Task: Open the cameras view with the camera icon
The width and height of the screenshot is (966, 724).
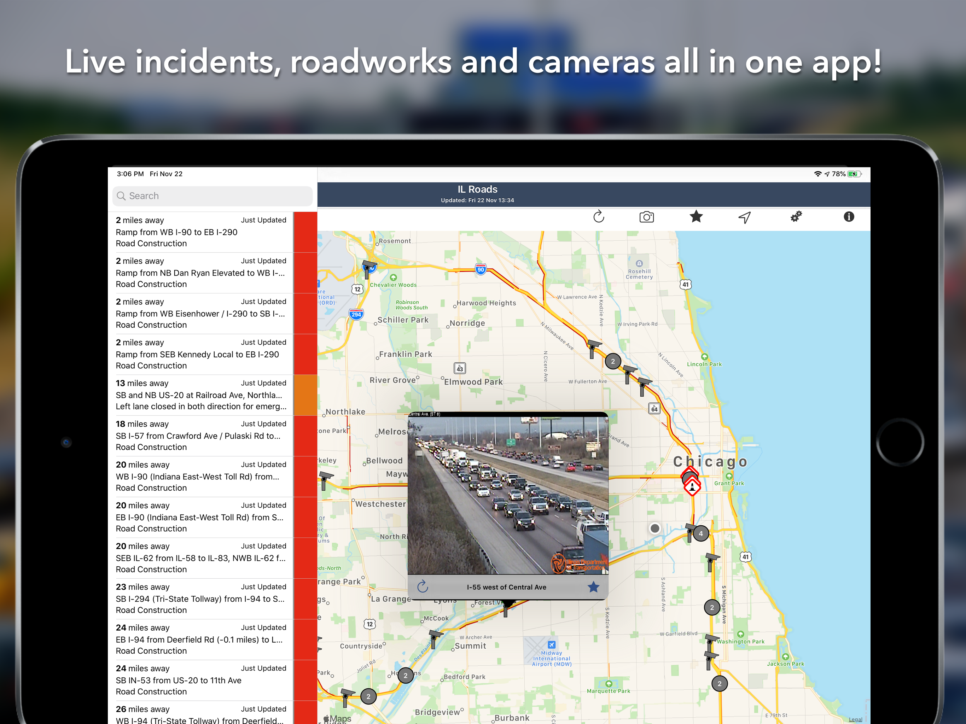Action: pyautogui.click(x=646, y=217)
